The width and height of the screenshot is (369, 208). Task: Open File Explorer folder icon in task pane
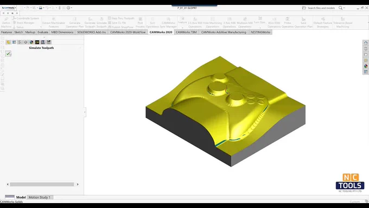click(x=366, y=54)
